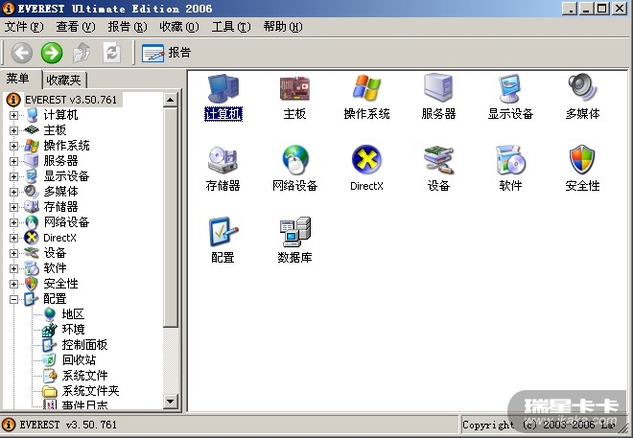Expand the 多媒体 tree node
The image size is (633, 438).
tap(13, 192)
